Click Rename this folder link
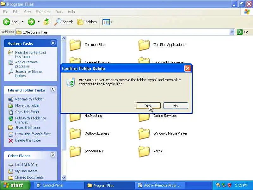Viewport: 253px width, 190px height. tap(29, 99)
